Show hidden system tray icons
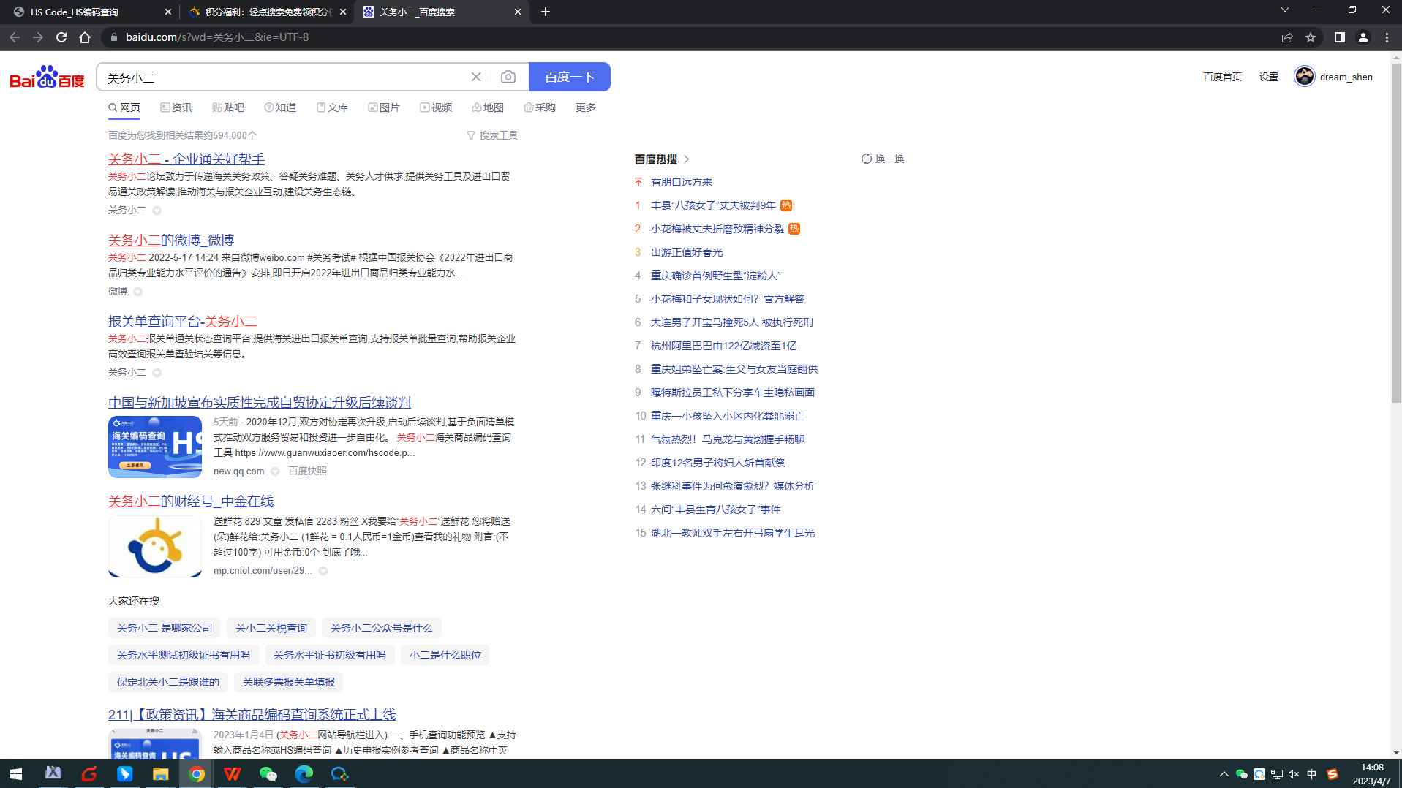 tap(1224, 774)
